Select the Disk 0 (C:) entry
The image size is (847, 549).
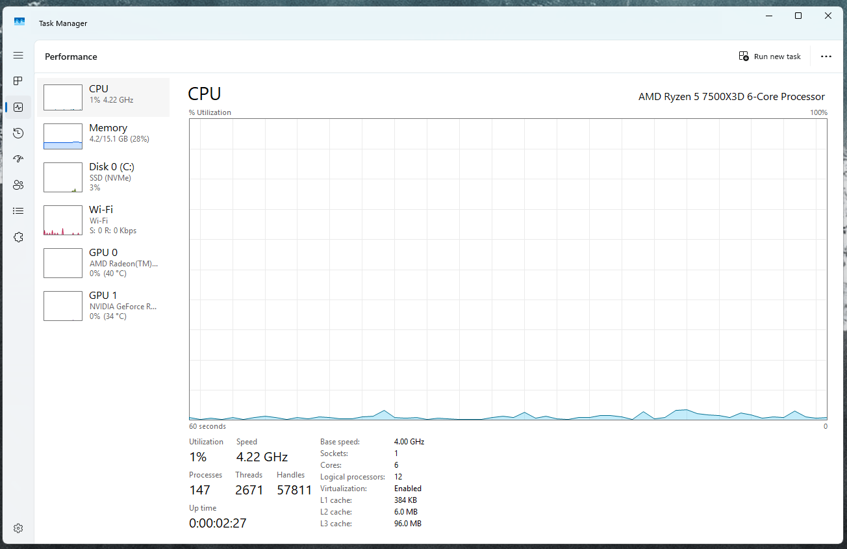point(103,177)
